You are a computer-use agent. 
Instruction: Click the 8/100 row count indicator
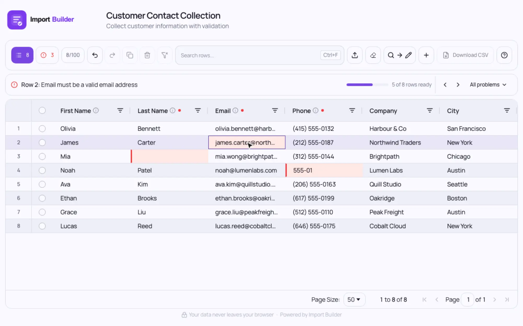click(x=73, y=55)
